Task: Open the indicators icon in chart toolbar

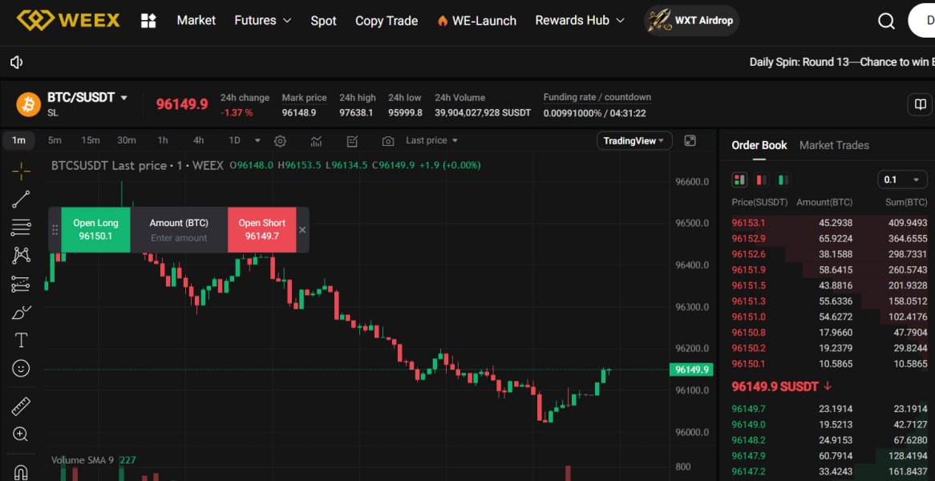Action: click(316, 140)
